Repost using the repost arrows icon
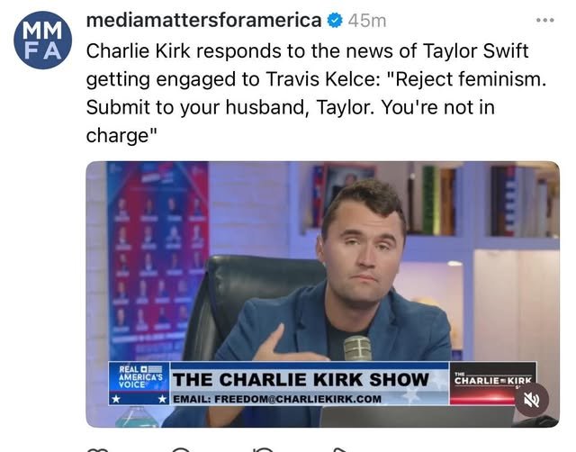The width and height of the screenshot is (576, 452). click(x=264, y=447)
